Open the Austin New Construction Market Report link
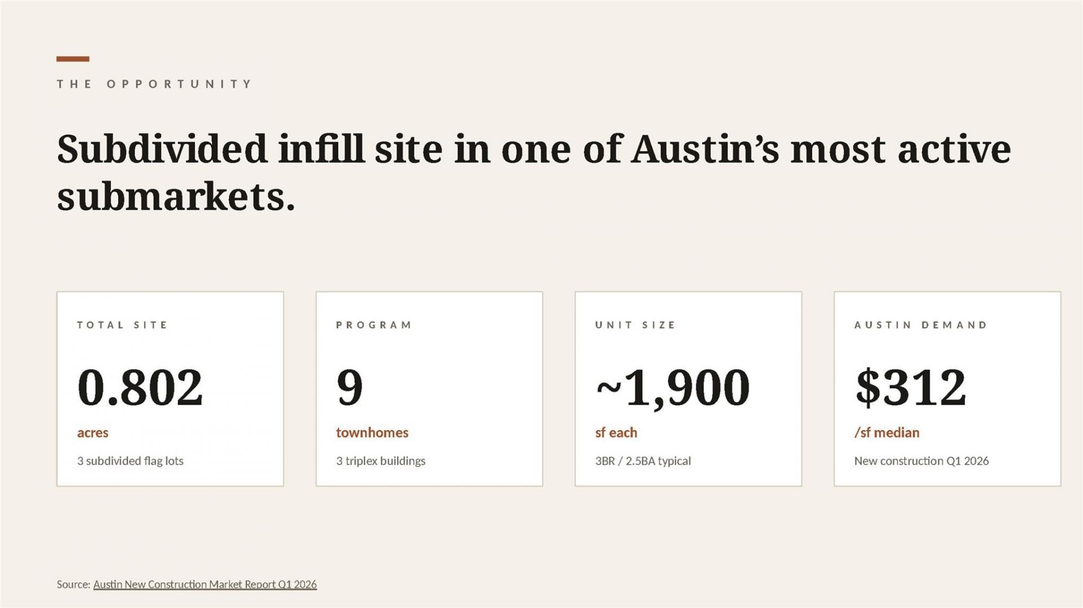 205,584
